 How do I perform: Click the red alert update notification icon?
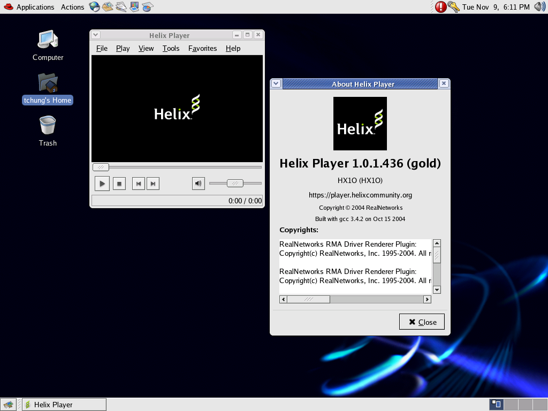click(441, 6)
